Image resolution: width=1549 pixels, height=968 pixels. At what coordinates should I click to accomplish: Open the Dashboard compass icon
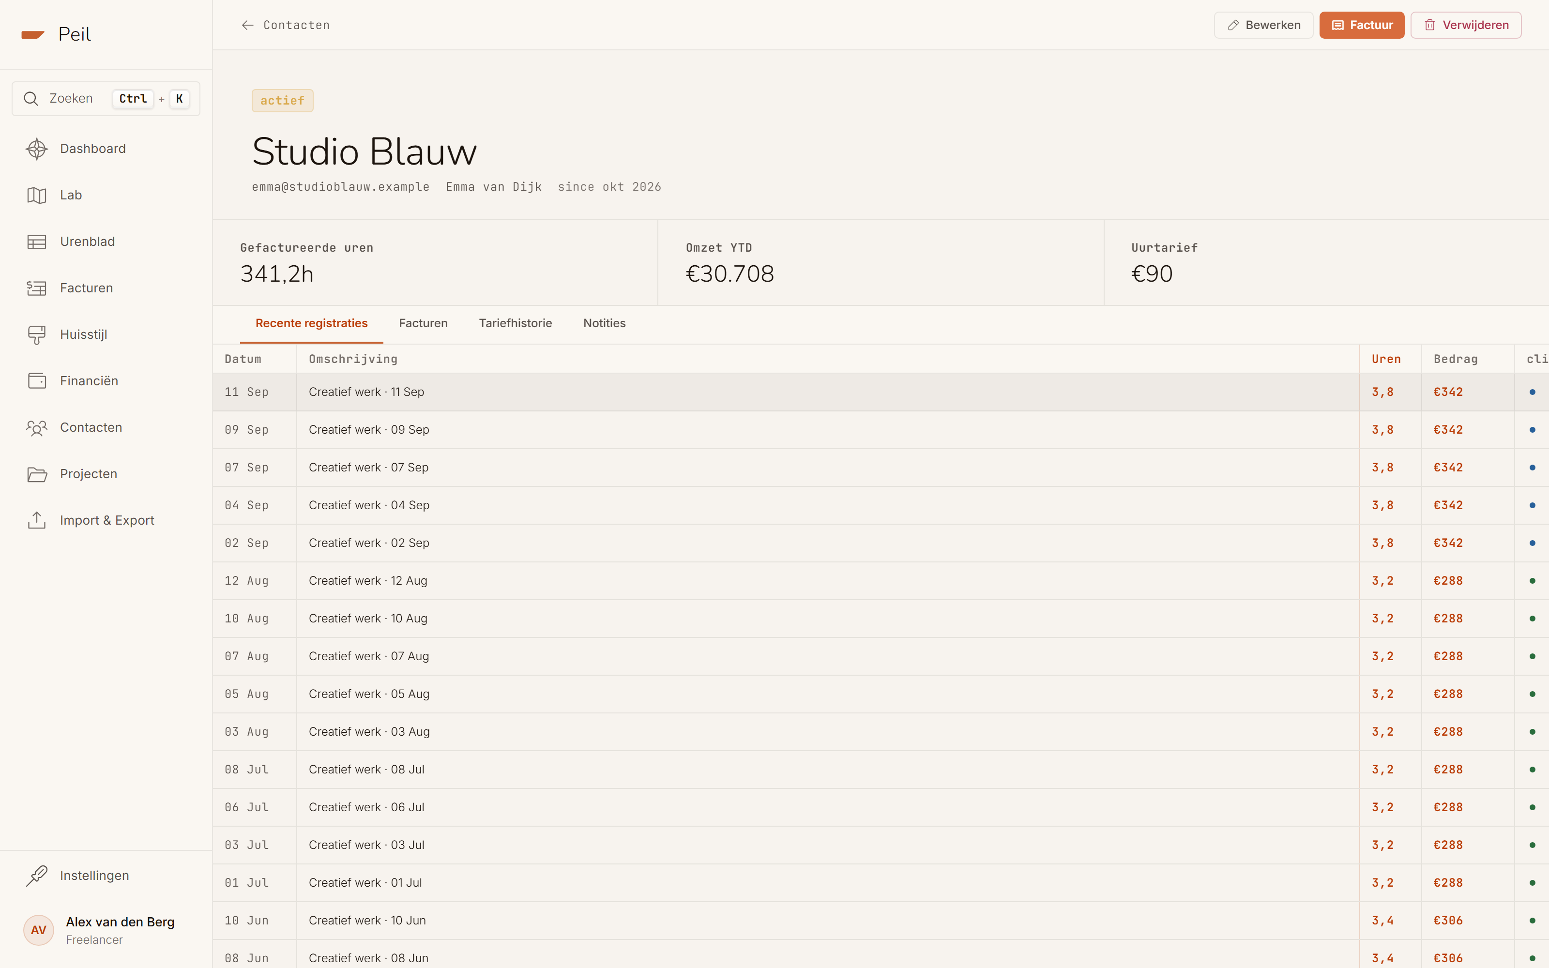pyautogui.click(x=36, y=149)
